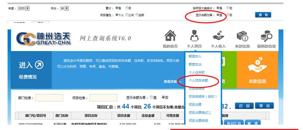Click the 科目汇总 row button
Viewport: 303px width, 130px height.
pyautogui.click(x=234, y=123)
